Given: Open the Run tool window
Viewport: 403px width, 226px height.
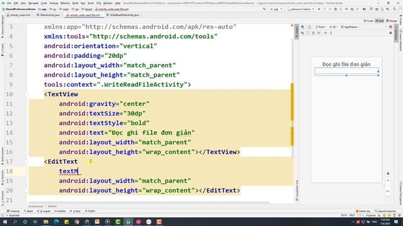Looking at the screenshot, I should [x=76, y=211].
